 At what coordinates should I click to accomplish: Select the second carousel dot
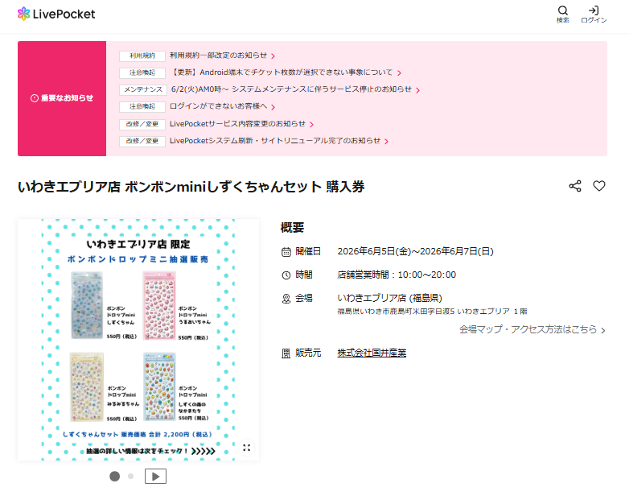(x=131, y=477)
